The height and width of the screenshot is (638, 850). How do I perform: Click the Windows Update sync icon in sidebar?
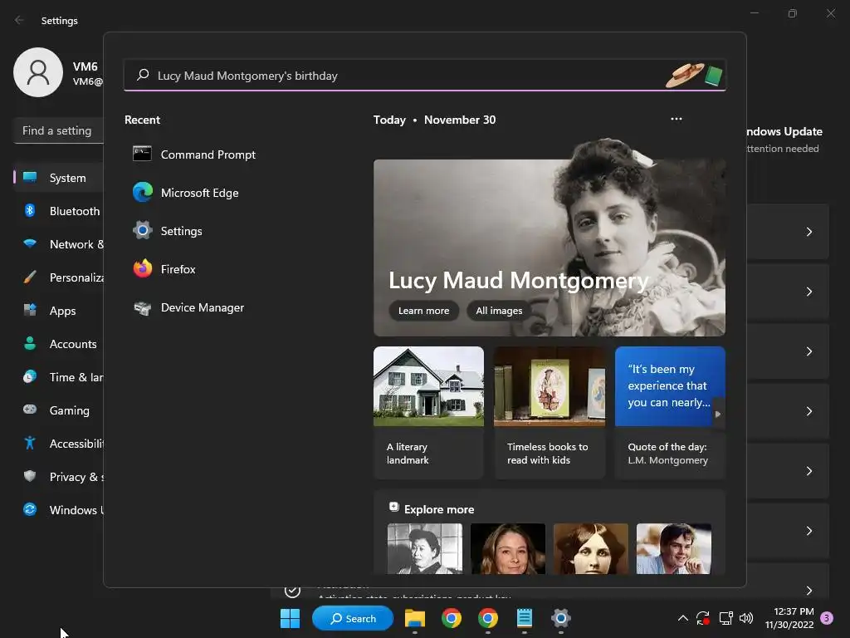coord(30,509)
